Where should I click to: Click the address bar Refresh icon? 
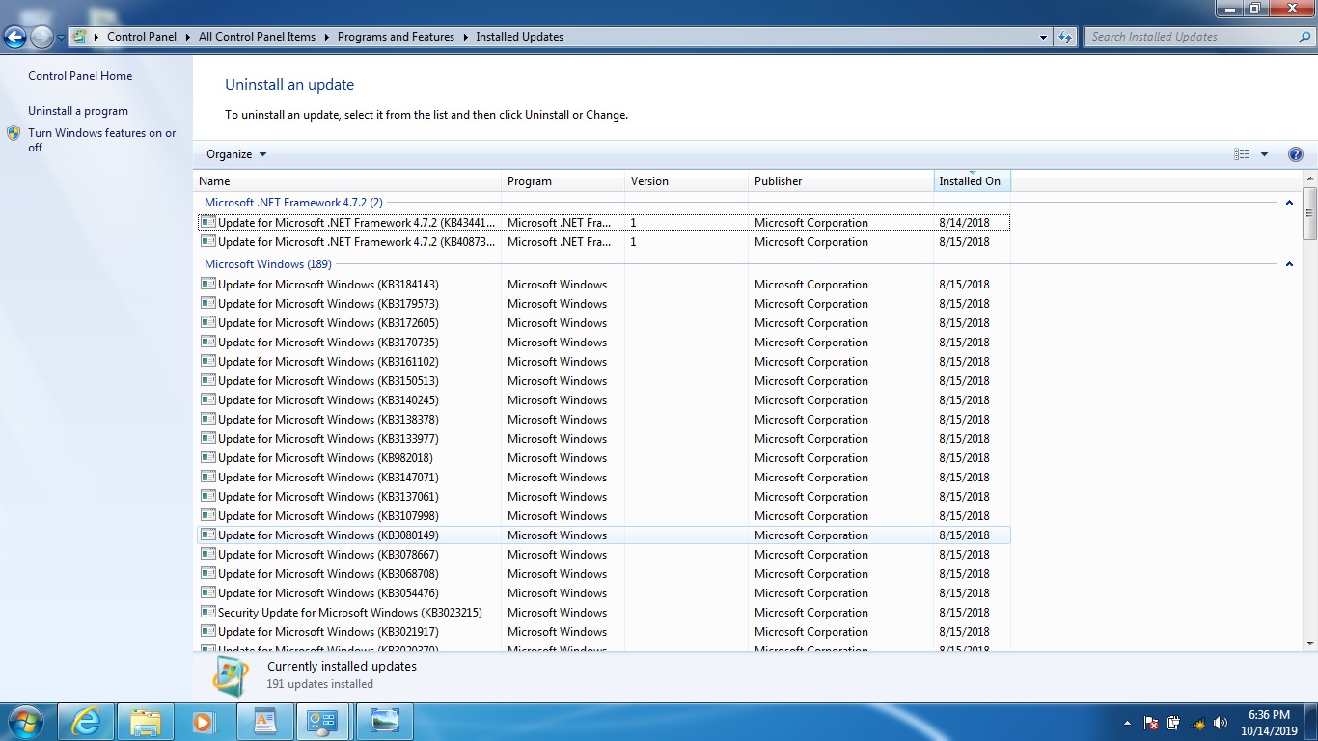pos(1065,38)
